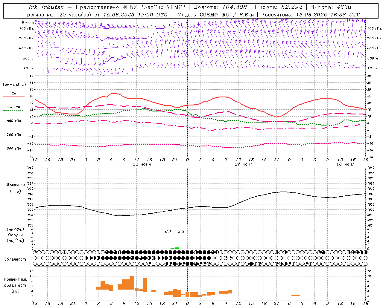Image resolution: width=383 pixels, height=306 pixels.
Task: Select the 500 м wind level label on left
Action: 28,58
